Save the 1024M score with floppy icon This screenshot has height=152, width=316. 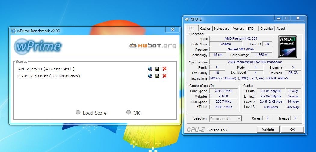coord(157,76)
